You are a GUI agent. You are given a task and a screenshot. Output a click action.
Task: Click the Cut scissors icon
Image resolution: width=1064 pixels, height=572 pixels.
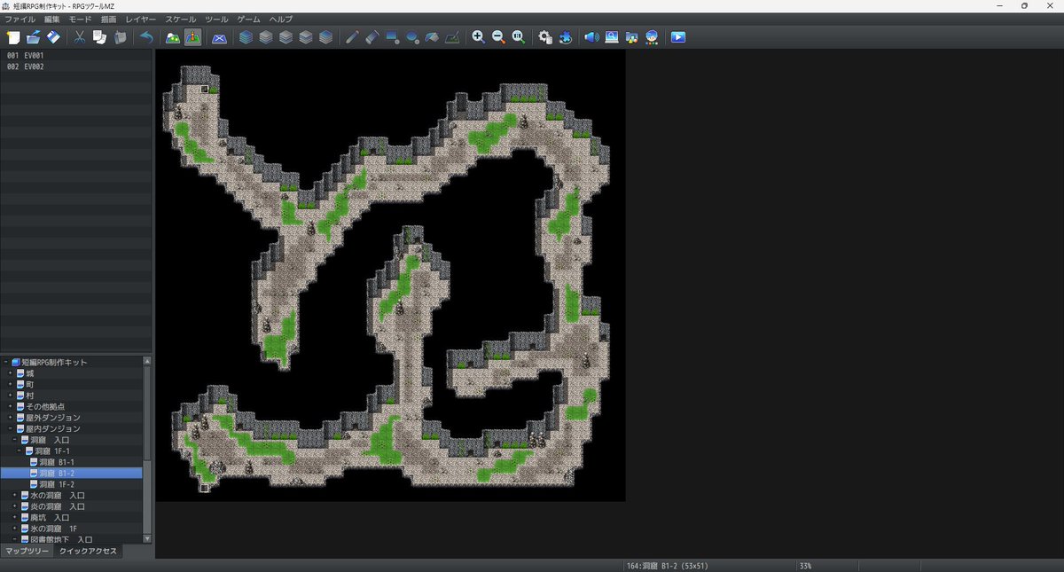(x=80, y=37)
